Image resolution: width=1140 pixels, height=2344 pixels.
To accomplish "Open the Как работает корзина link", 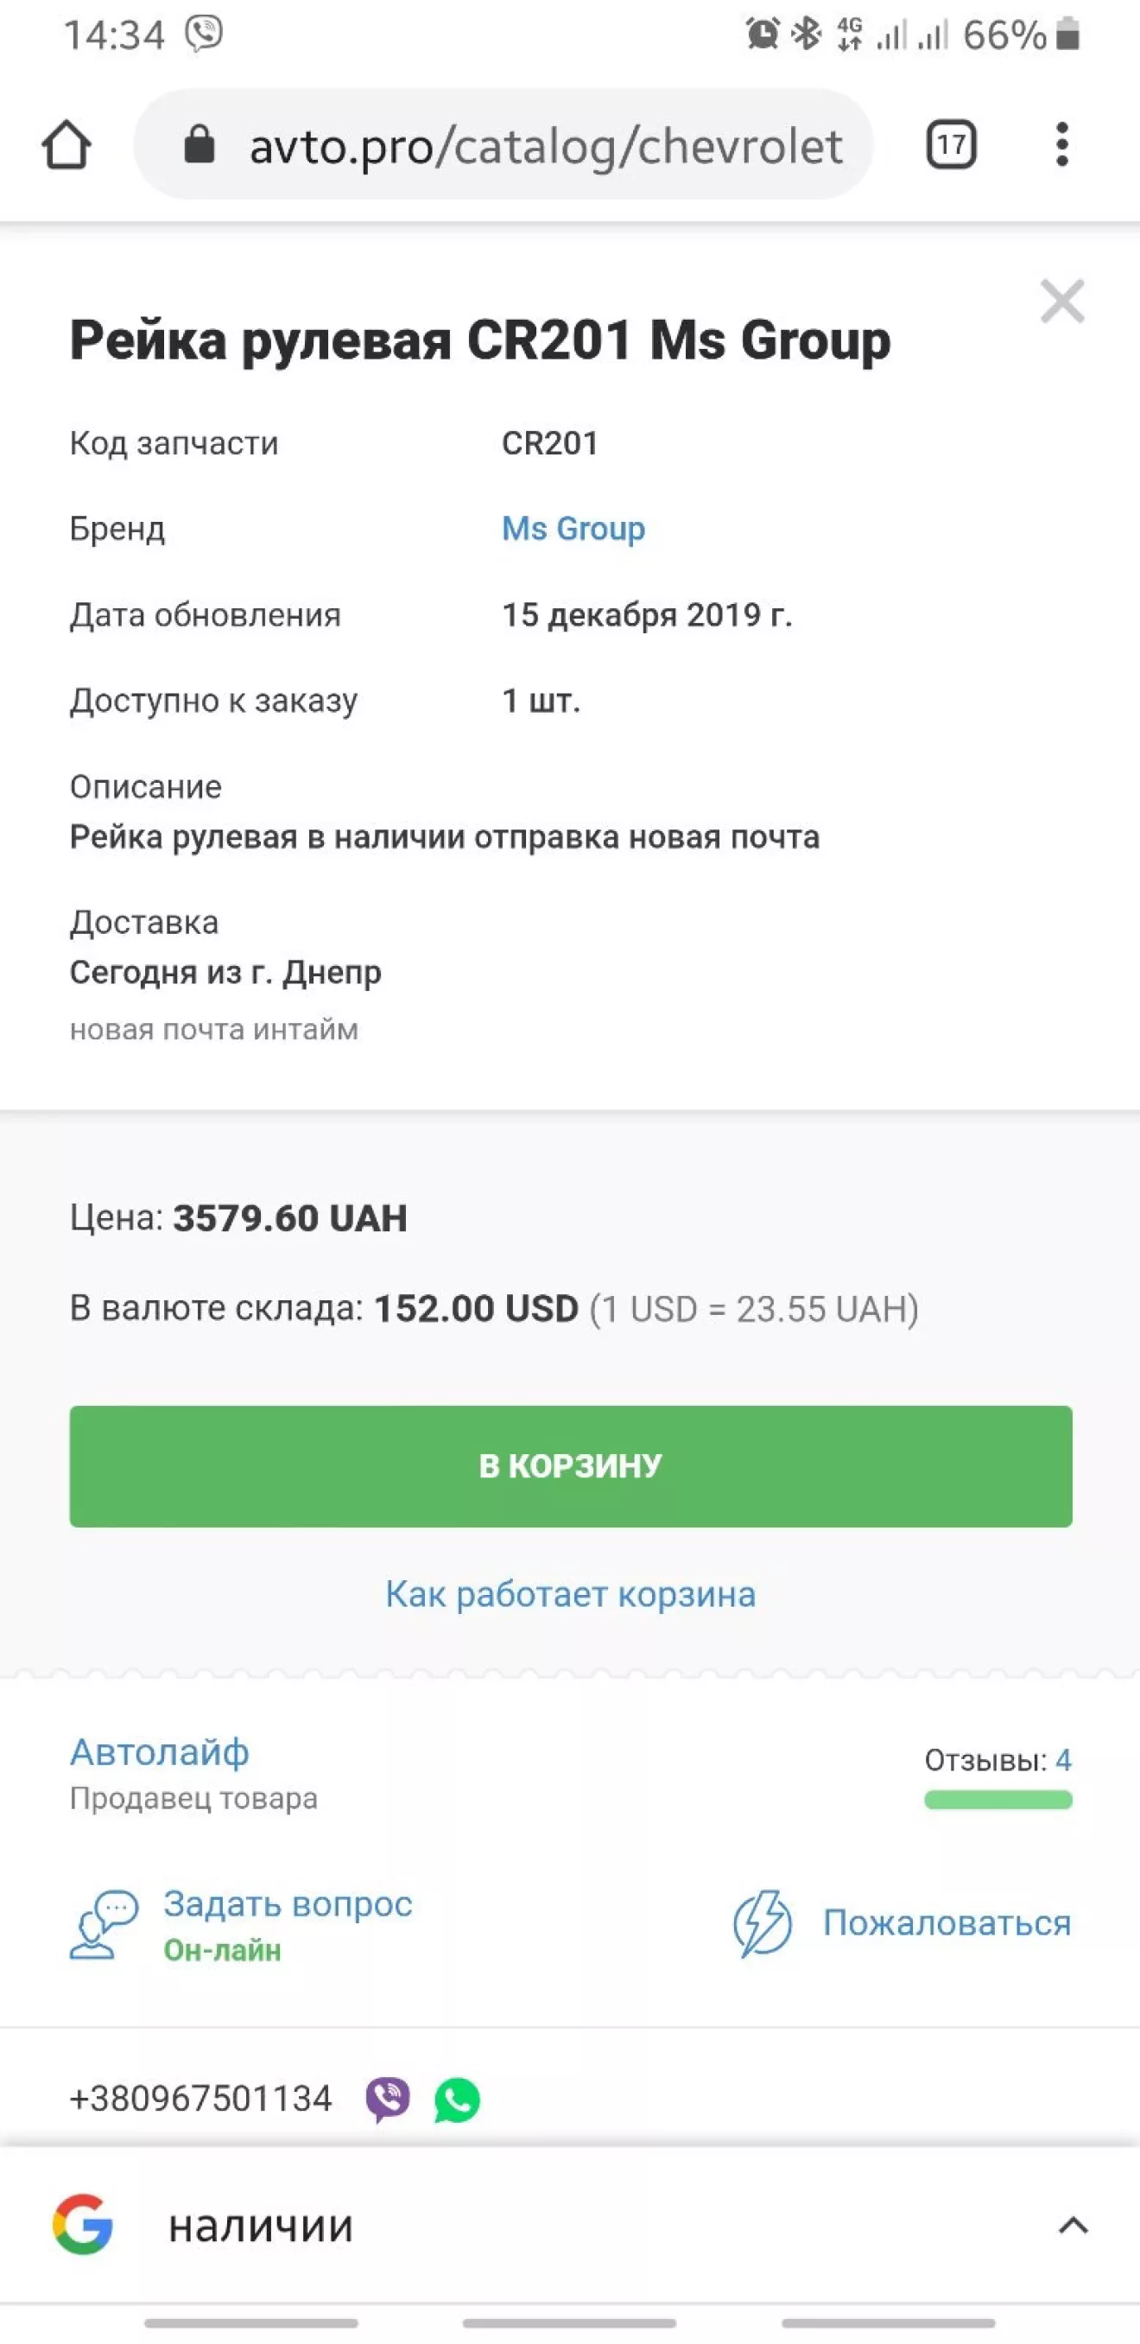I will click(571, 1595).
